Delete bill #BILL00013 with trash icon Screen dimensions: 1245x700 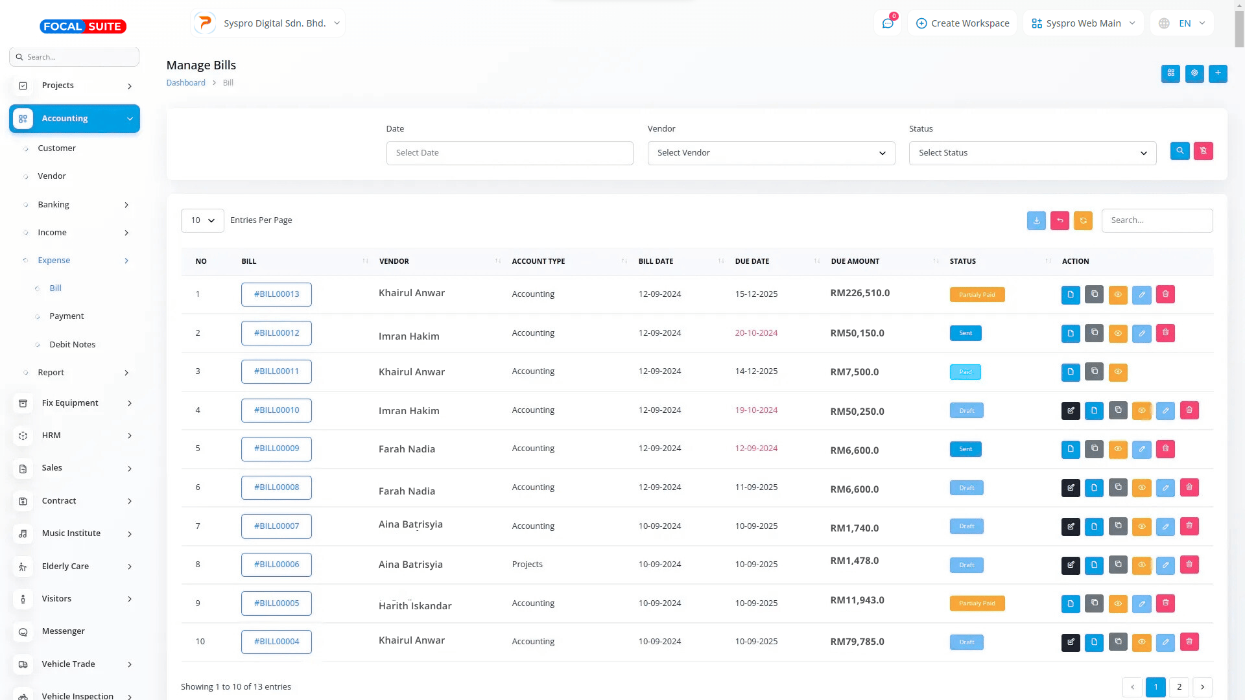coord(1165,294)
